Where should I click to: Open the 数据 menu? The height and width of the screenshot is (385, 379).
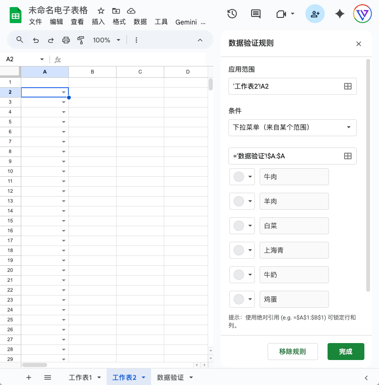click(140, 22)
